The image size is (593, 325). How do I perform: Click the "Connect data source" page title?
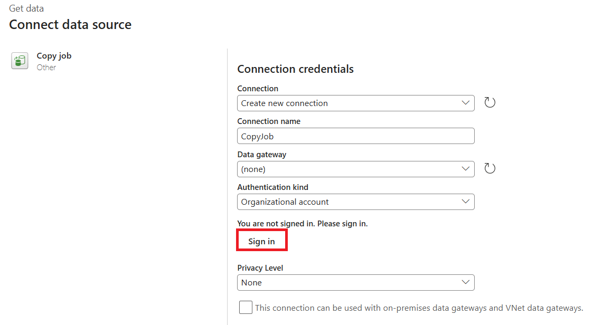click(70, 25)
